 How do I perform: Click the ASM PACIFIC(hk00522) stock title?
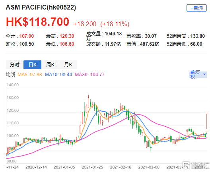click(41, 7)
